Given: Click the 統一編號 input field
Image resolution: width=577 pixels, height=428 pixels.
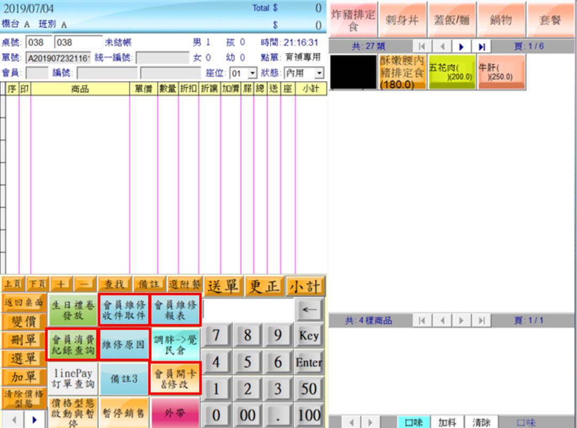Looking at the screenshot, I should point(162,58).
